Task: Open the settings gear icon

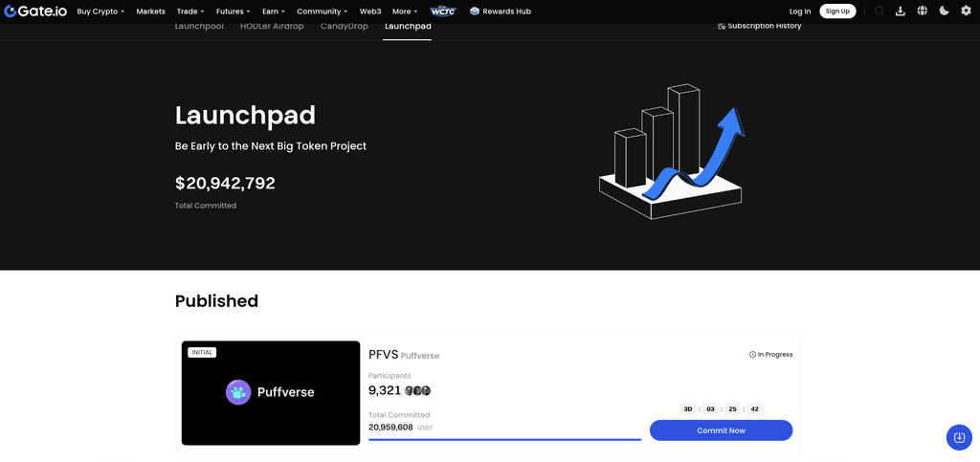Action: point(966,11)
